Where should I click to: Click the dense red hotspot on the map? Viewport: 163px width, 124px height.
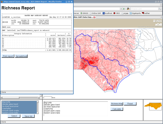click(x=92, y=62)
